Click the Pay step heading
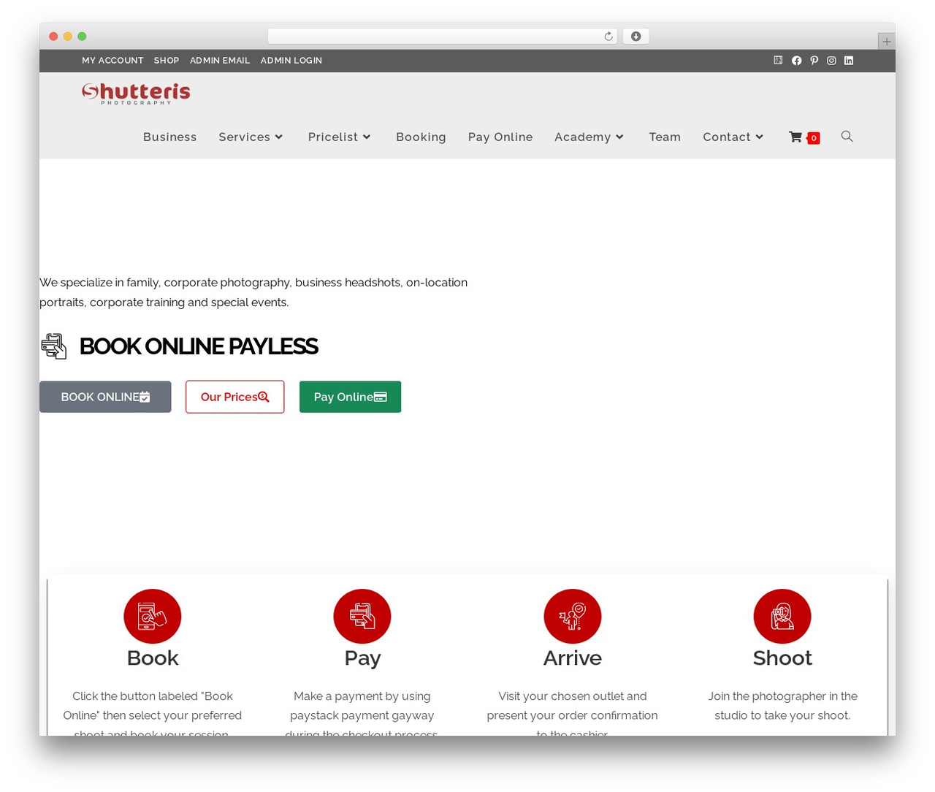The height and width of the screenshot is (792, 935). click(x=362, y=658)
